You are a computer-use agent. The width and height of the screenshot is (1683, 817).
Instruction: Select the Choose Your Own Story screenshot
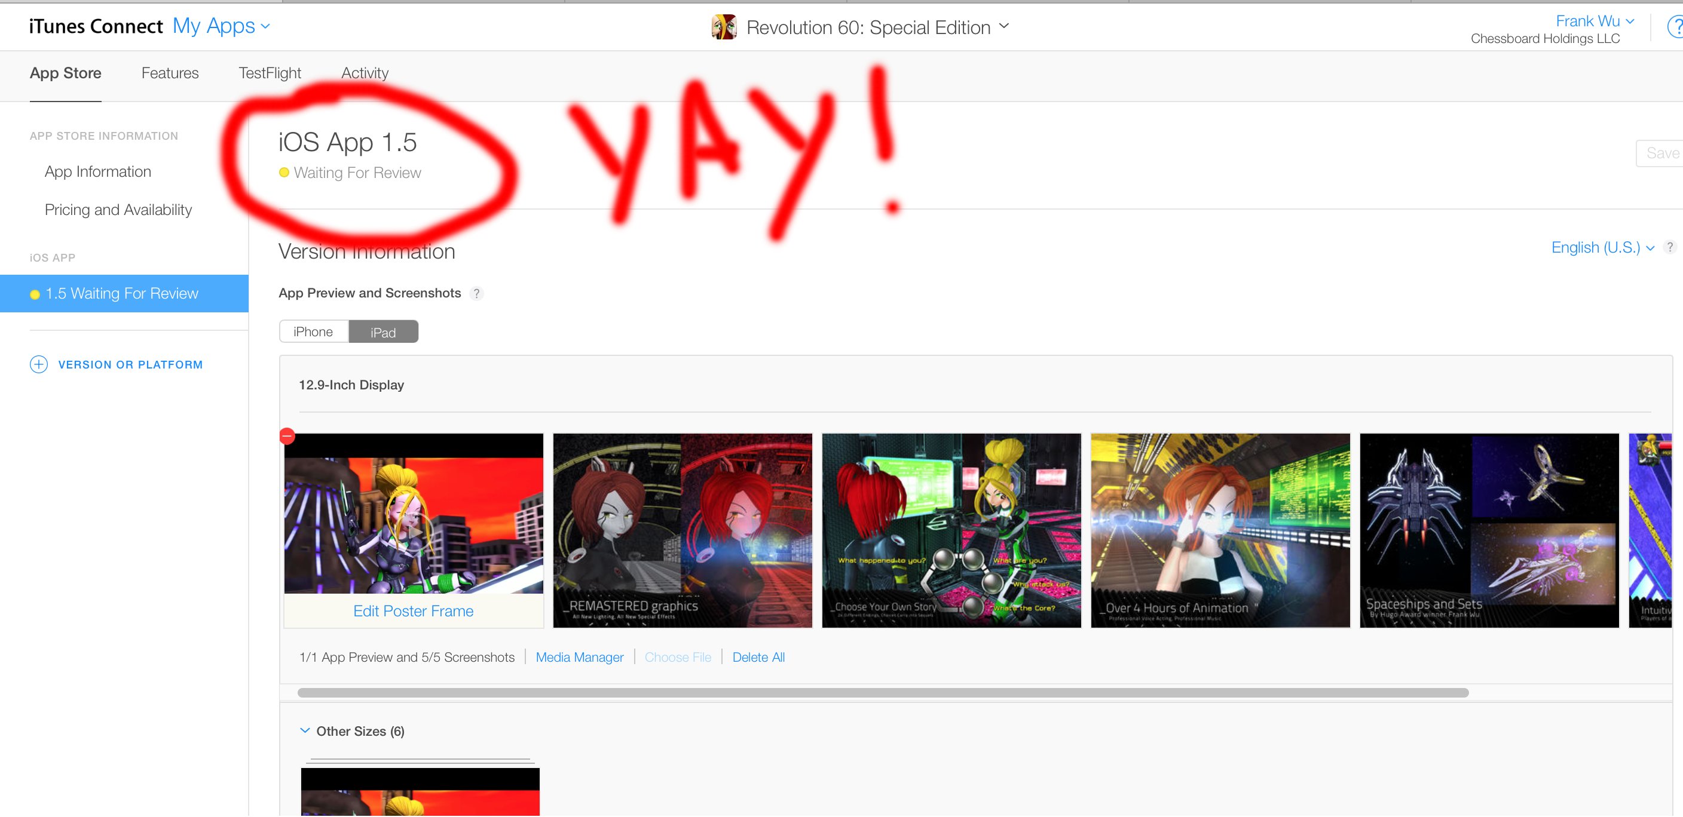[951, 531]
